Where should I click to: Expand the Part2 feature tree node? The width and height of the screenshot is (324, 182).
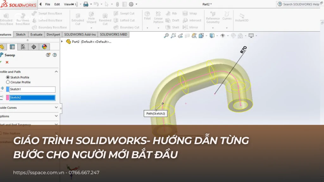pos(62,41)
